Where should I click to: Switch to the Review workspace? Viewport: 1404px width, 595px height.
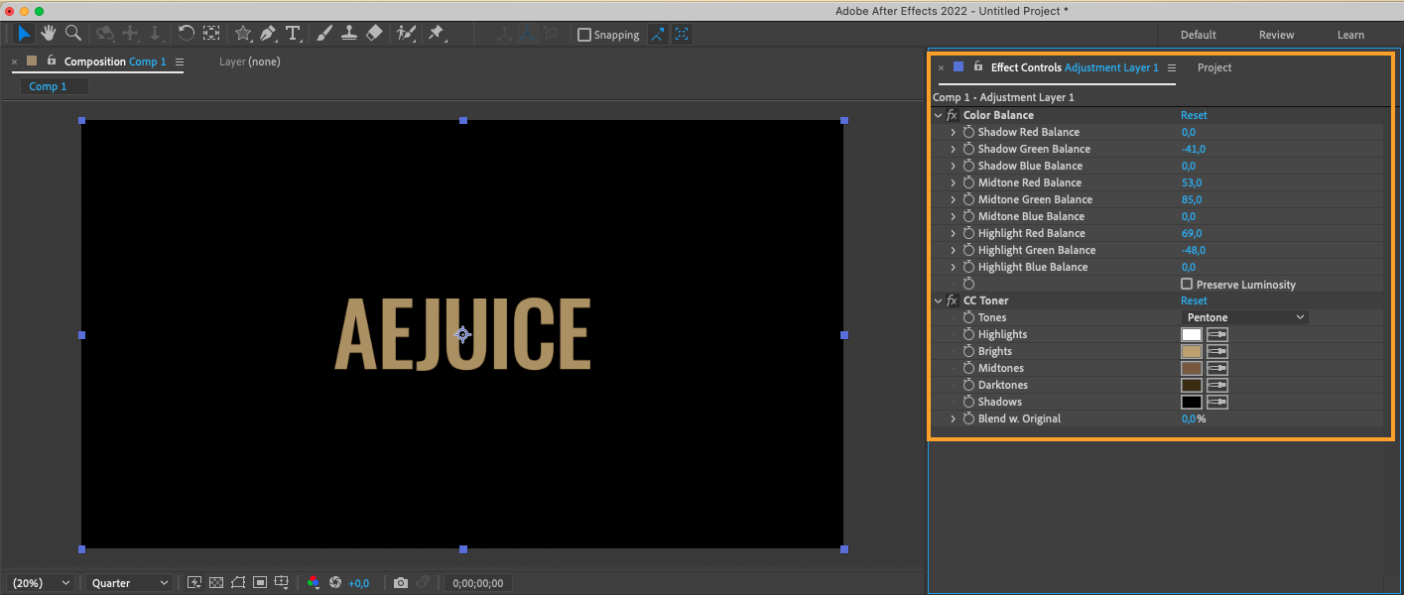click(1276, 35)
